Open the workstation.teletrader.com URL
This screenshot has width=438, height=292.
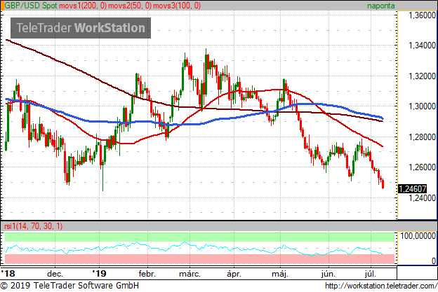click(381, 286)
